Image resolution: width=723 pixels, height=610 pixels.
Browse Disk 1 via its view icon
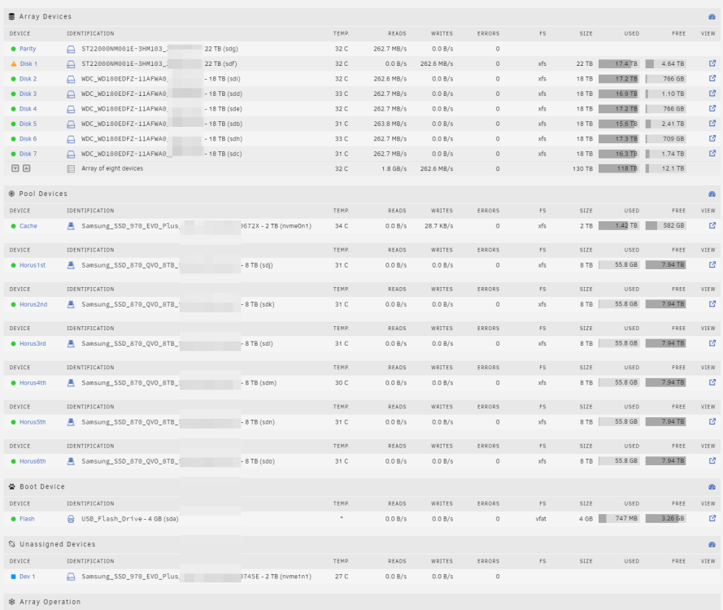712,63
